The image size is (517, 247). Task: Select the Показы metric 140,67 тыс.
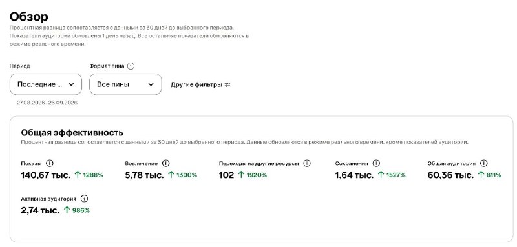(x=45, y=175)
